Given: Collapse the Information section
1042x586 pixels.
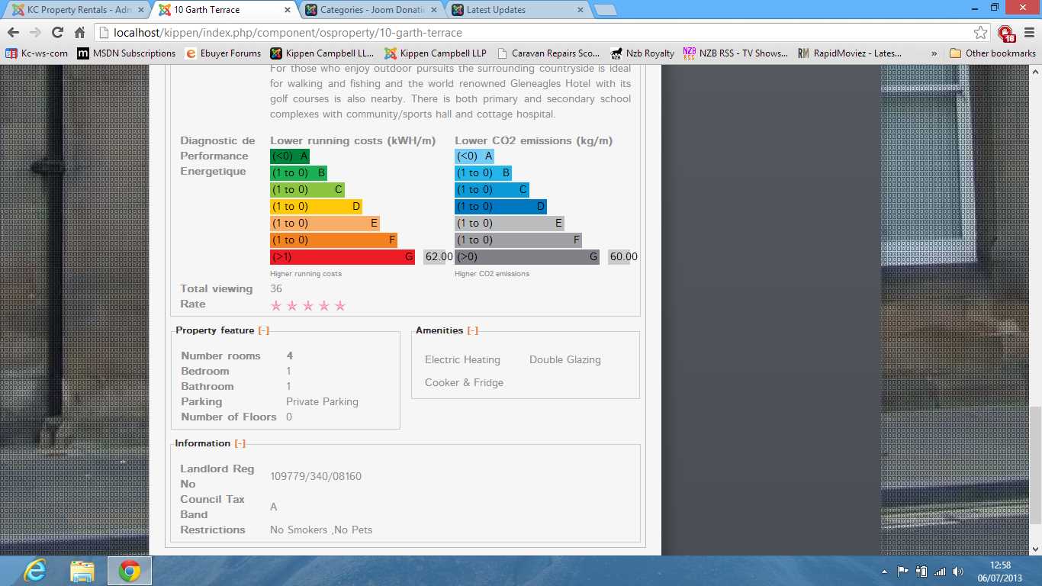Looking at the screenshot, I should (x=240, y=443).
